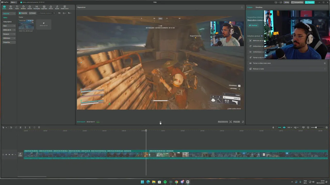Switch media grid view layout
Image resolution: width=330 pixels, height=185 pixels.
coord(60,13)
